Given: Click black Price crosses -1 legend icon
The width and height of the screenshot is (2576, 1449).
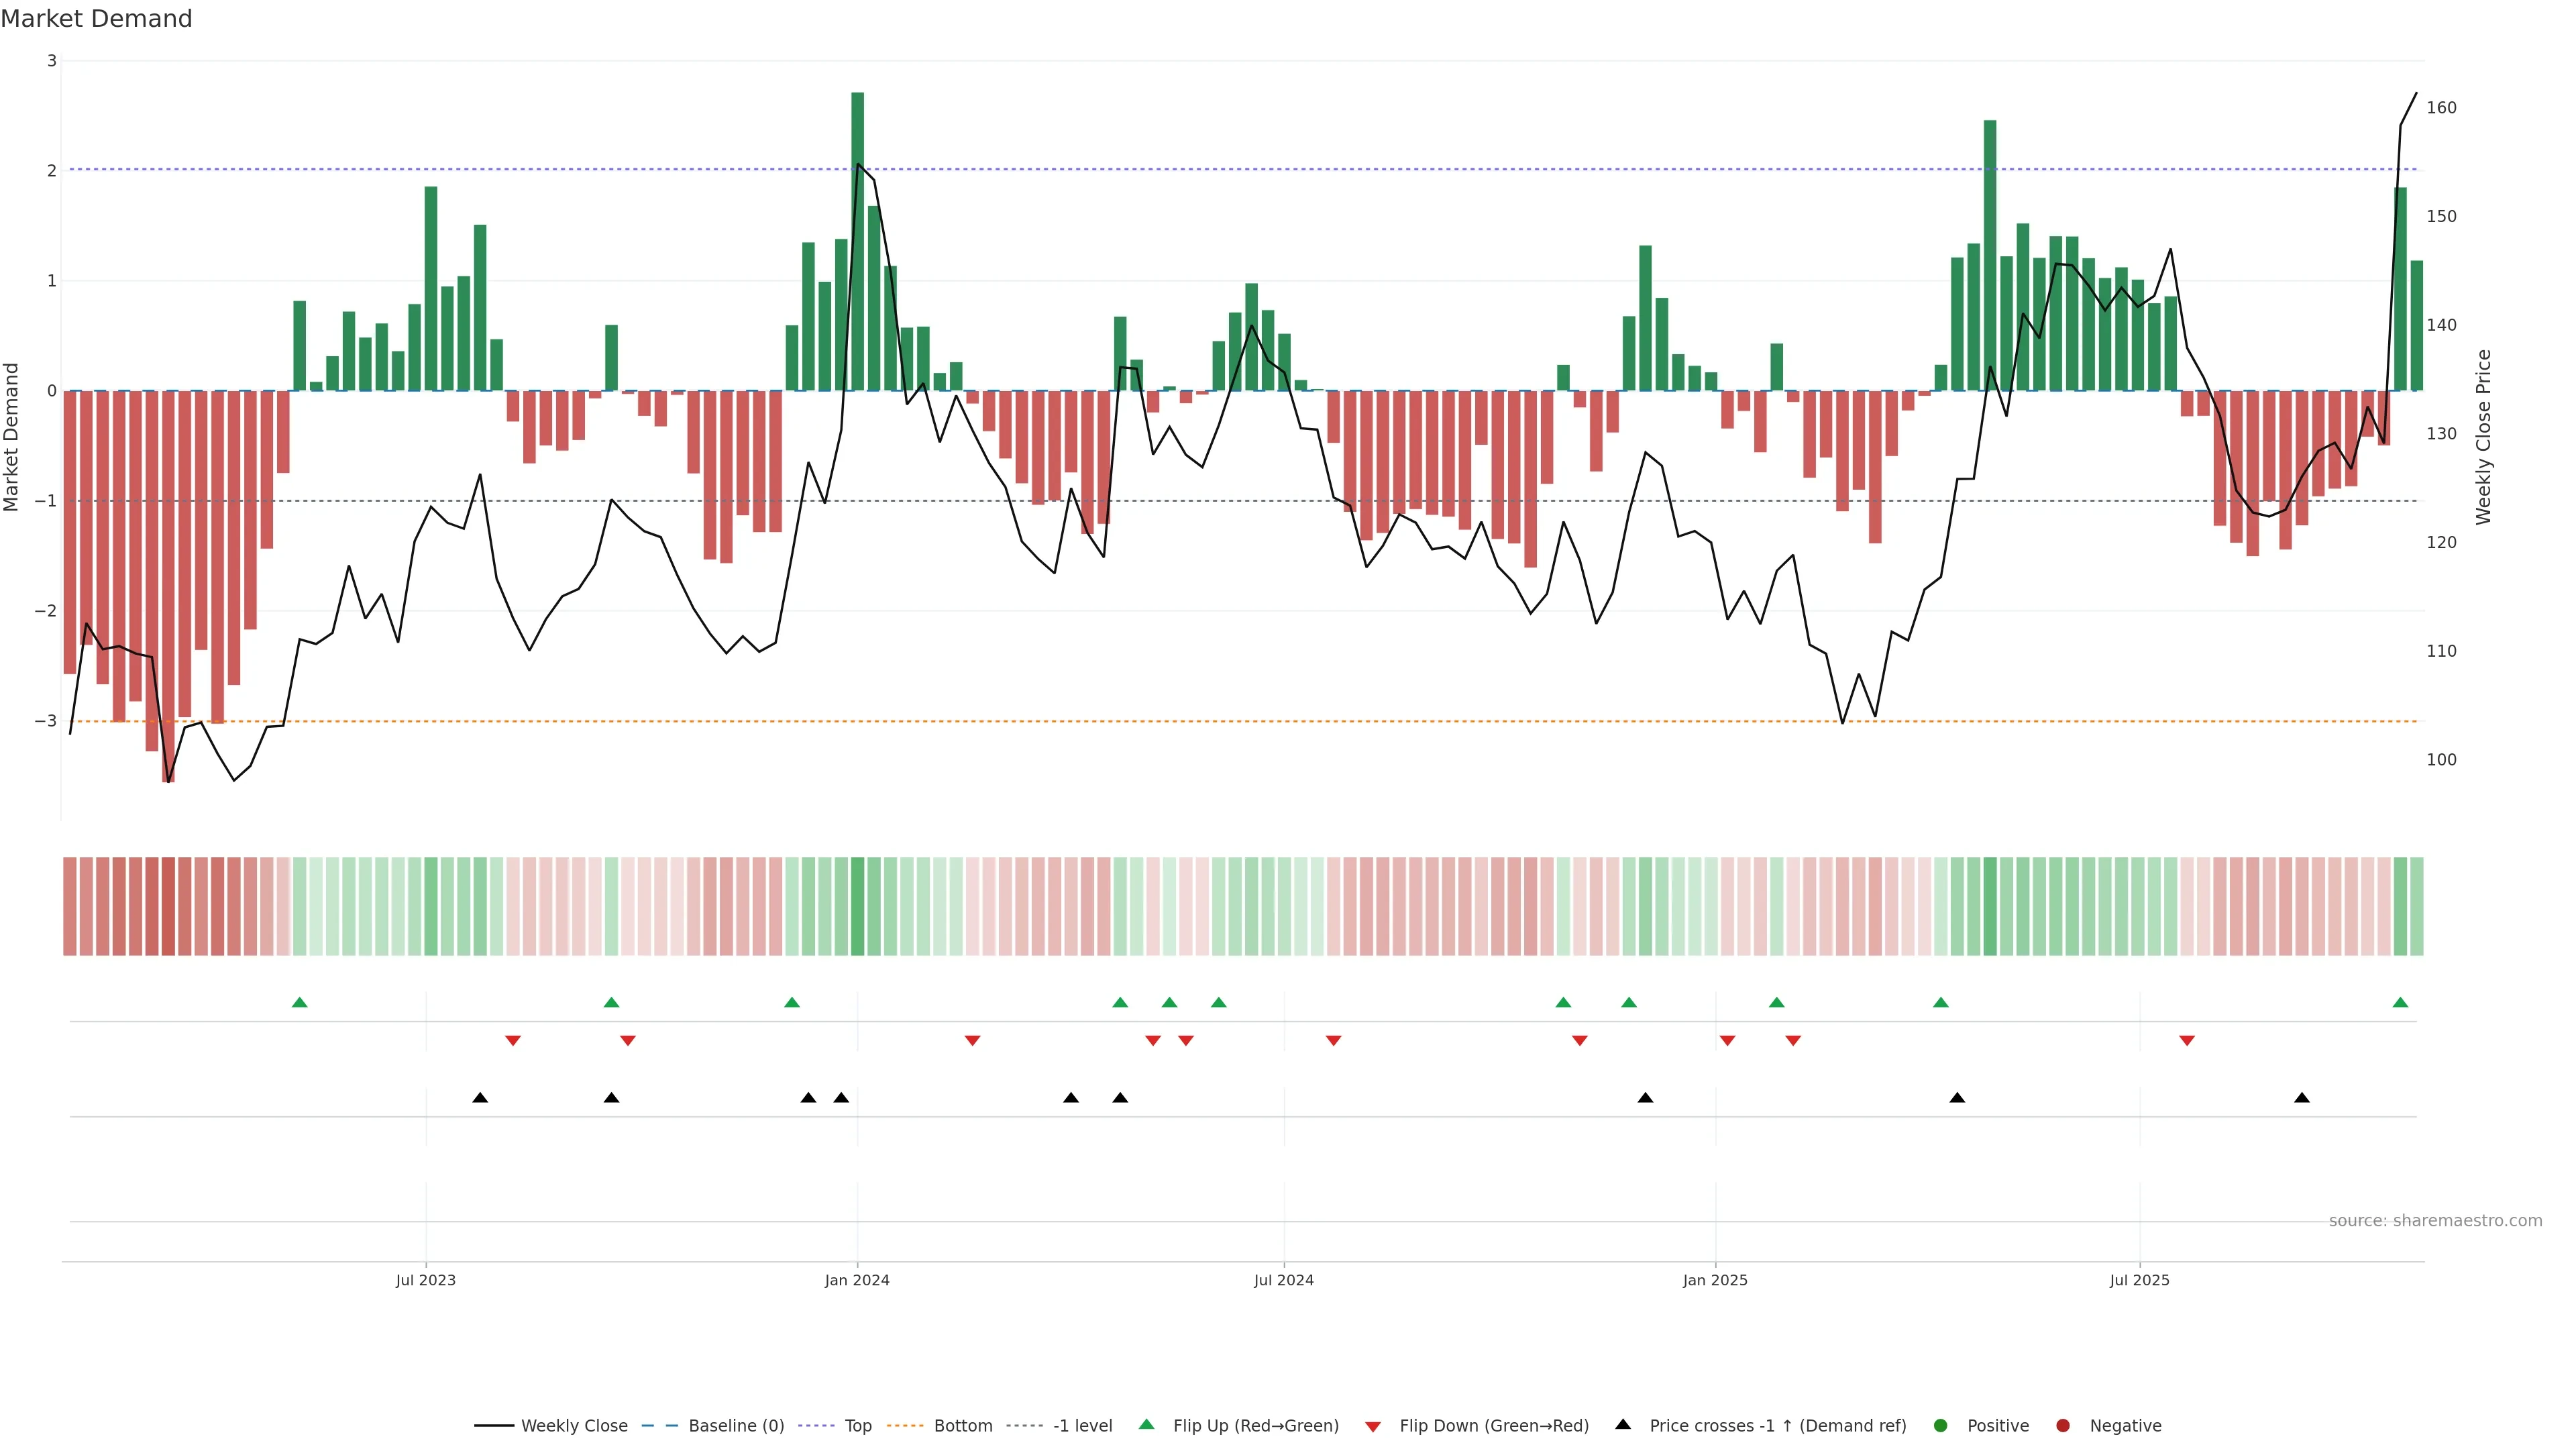Looking at the screenshot, I should 1623,1424.
